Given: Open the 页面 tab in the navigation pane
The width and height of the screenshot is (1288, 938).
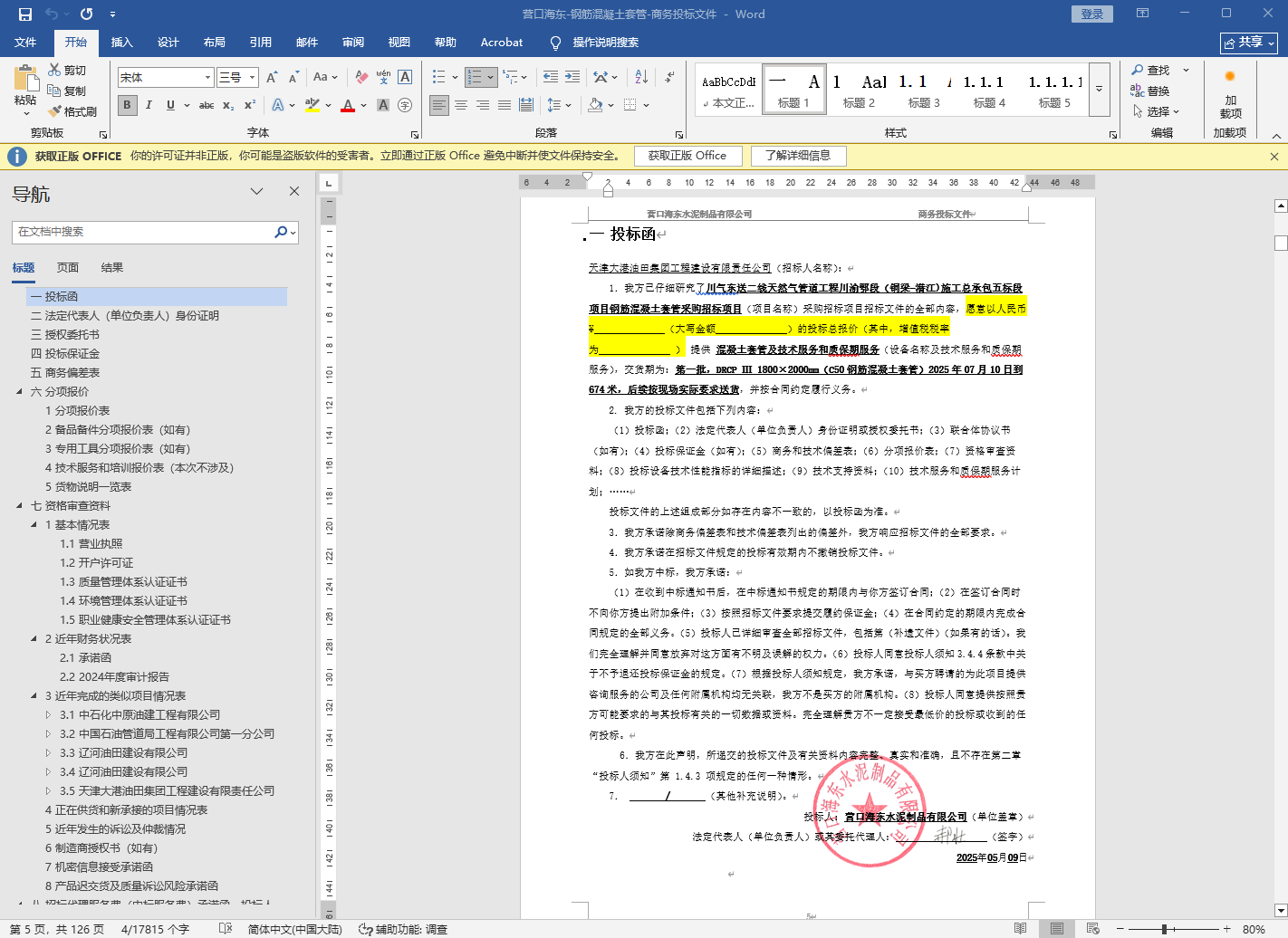Looking at the screenshot, I should click(x=68, y=268).
